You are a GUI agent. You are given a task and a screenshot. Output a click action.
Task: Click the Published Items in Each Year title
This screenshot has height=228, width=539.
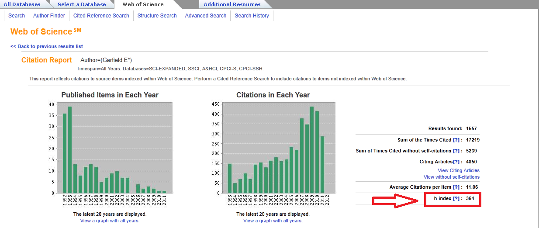click(110, 95)
